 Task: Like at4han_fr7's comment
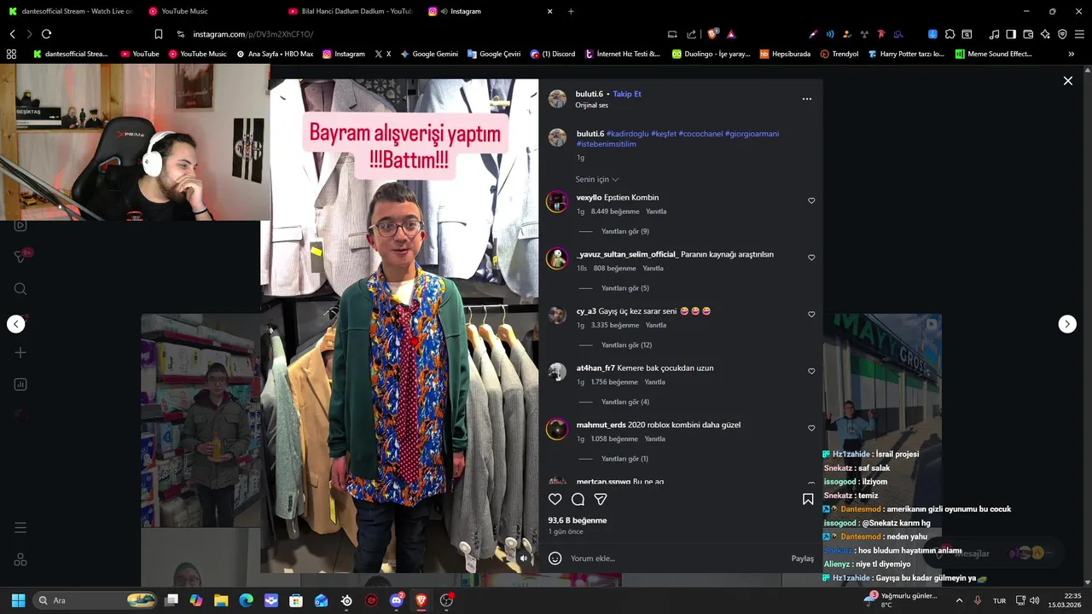[x=811, y=372]
